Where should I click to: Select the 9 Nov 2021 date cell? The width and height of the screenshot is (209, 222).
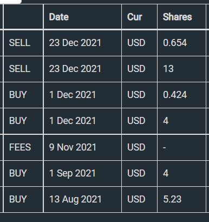82,147
